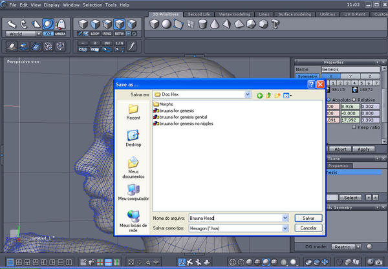Open the Salvar como tipo dropdown

pyautogui.click(x=285, y=228)
